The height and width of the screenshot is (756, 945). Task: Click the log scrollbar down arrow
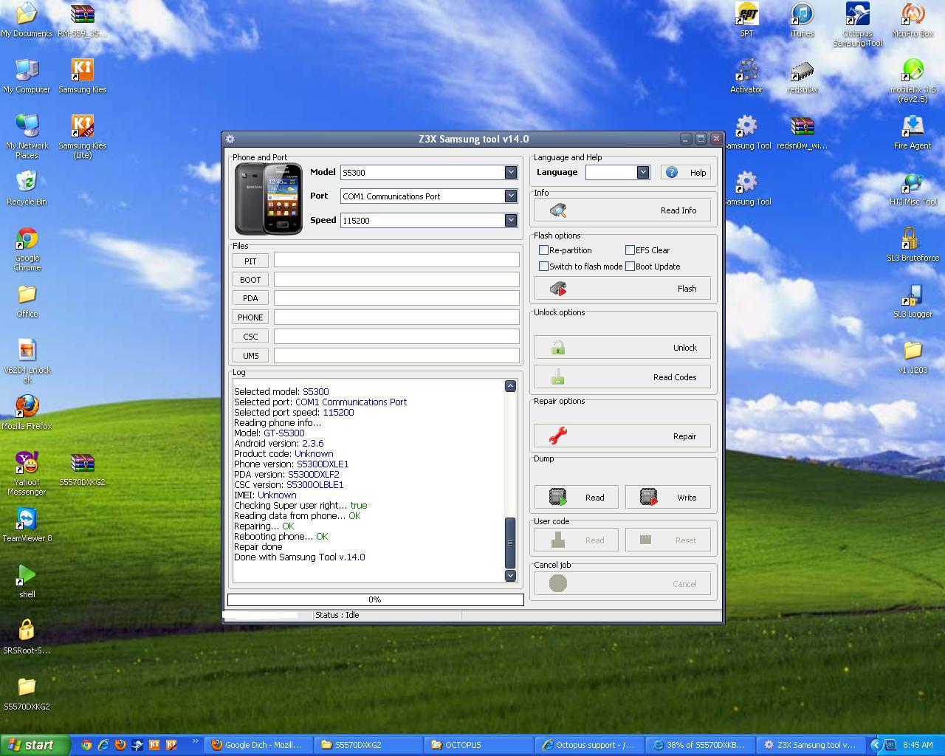click(x=510, y=575)
